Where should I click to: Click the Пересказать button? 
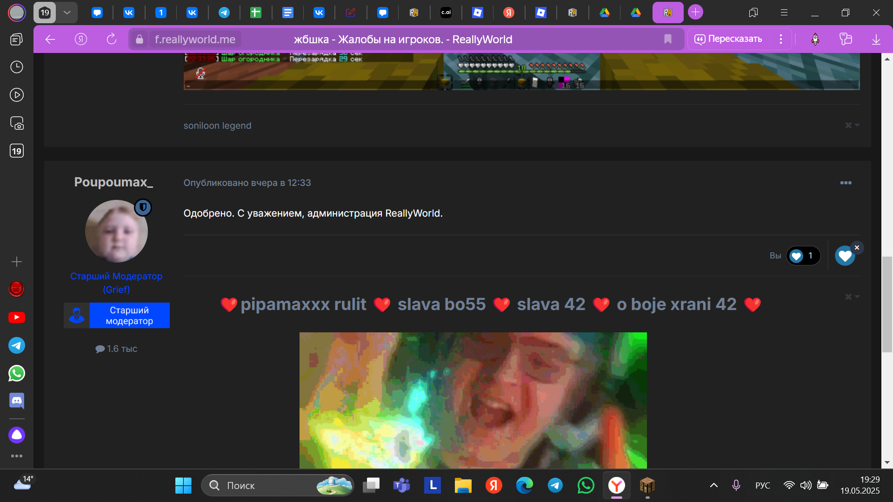point(728,39)
